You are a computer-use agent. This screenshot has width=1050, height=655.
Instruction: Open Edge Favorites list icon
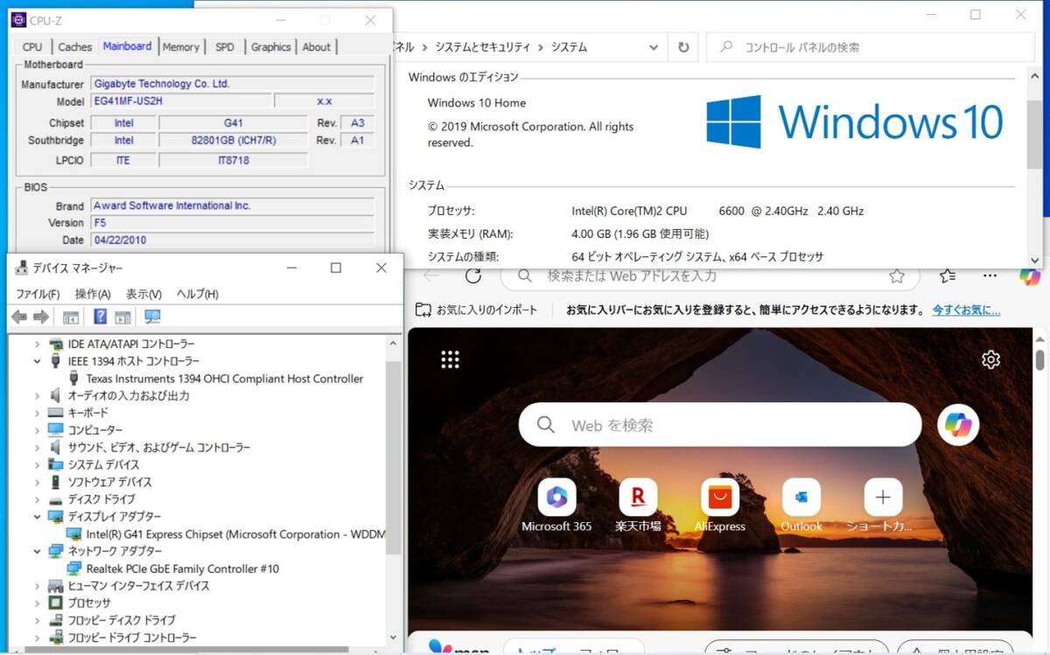[948, 276]
